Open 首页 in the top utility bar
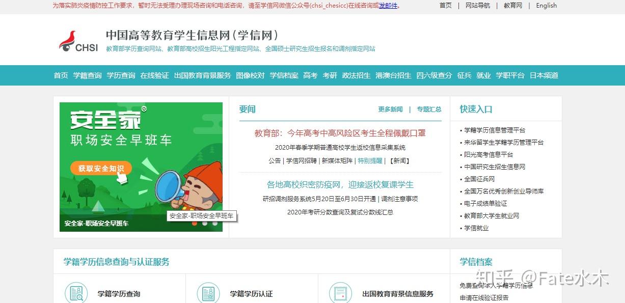Image resolution: width=625 pixels, height=303 pixels. point(446,6)
